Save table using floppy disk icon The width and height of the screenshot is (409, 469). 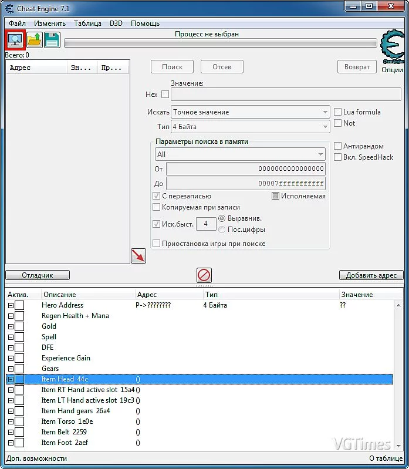52,40
